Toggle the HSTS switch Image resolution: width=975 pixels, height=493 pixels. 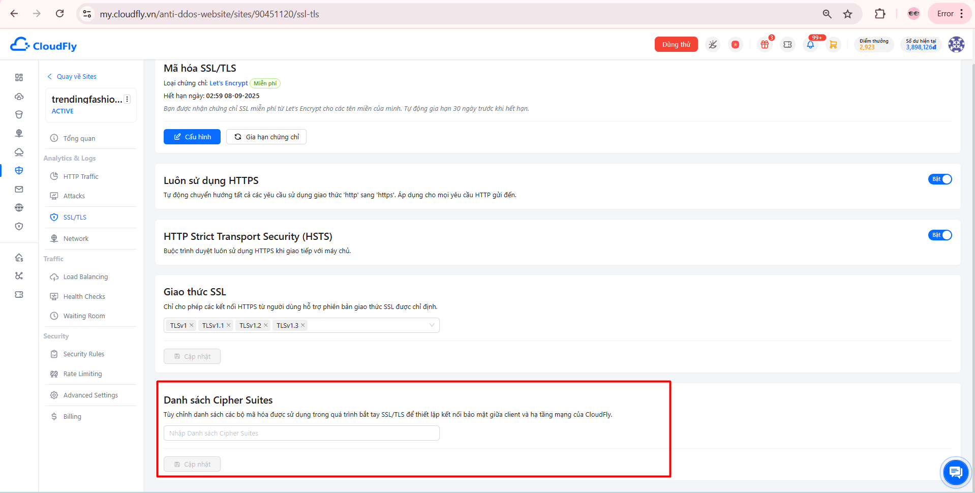point(940,235)
